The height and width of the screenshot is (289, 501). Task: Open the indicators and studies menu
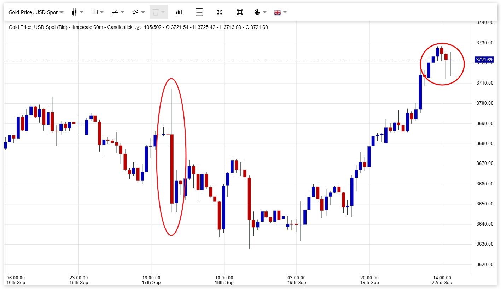point(138,12)
